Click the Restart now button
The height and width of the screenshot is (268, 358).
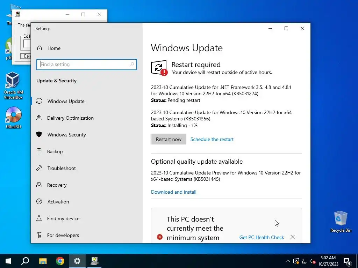coord(169,139)
